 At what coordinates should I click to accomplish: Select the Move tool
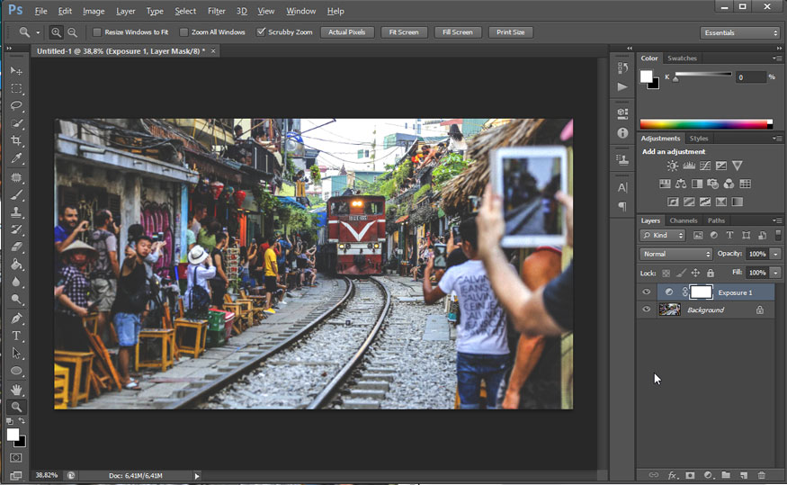tap(16, 71)
